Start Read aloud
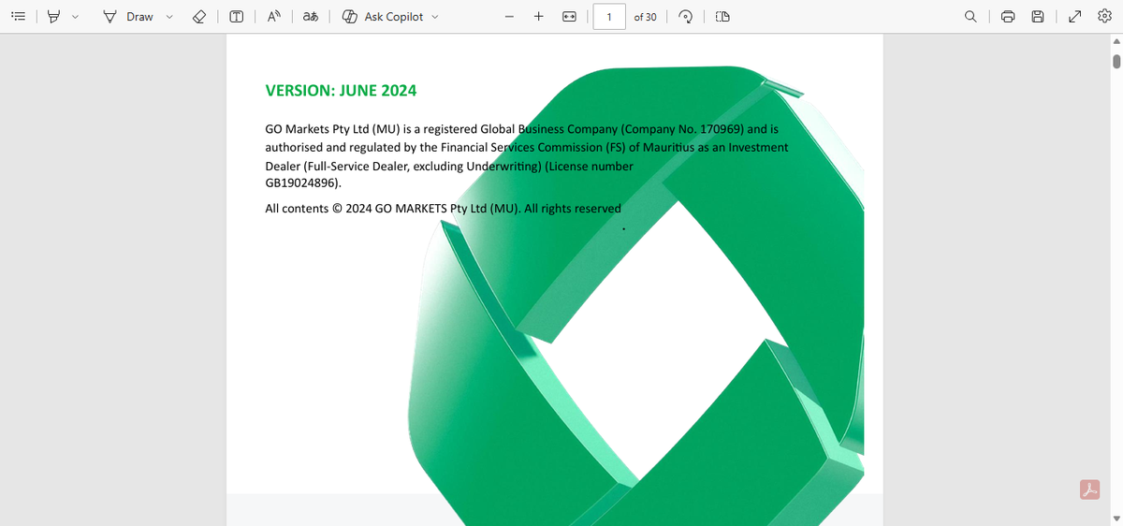 click(x=273, y=17)
